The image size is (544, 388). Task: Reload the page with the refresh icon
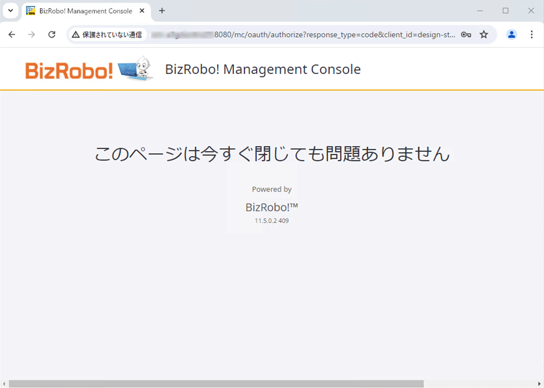coord(52,34)
